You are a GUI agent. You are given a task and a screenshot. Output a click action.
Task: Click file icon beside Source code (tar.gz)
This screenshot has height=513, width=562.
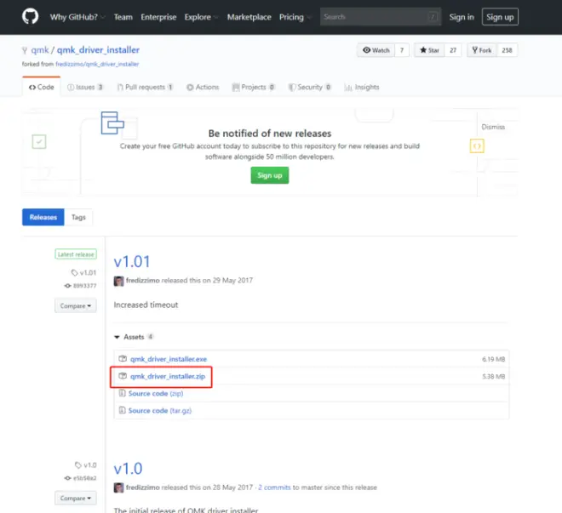(123, 410)
